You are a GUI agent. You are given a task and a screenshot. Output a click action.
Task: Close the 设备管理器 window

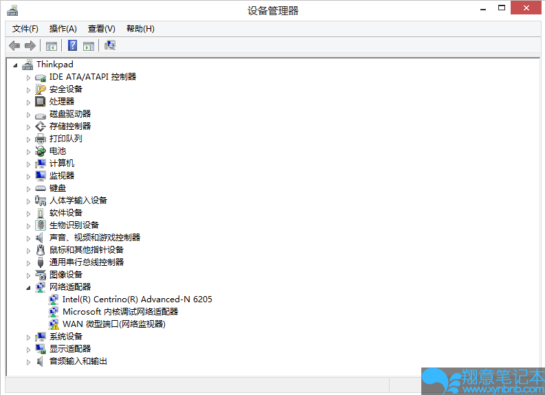[526, 8]
